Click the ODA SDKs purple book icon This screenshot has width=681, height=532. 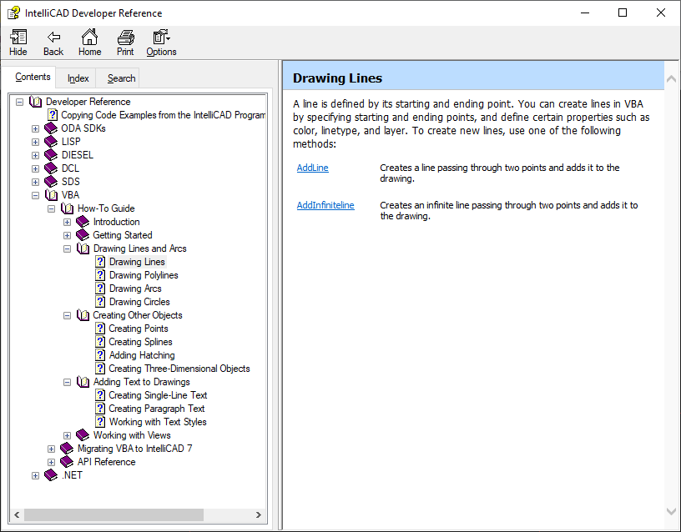click(51, 128)
